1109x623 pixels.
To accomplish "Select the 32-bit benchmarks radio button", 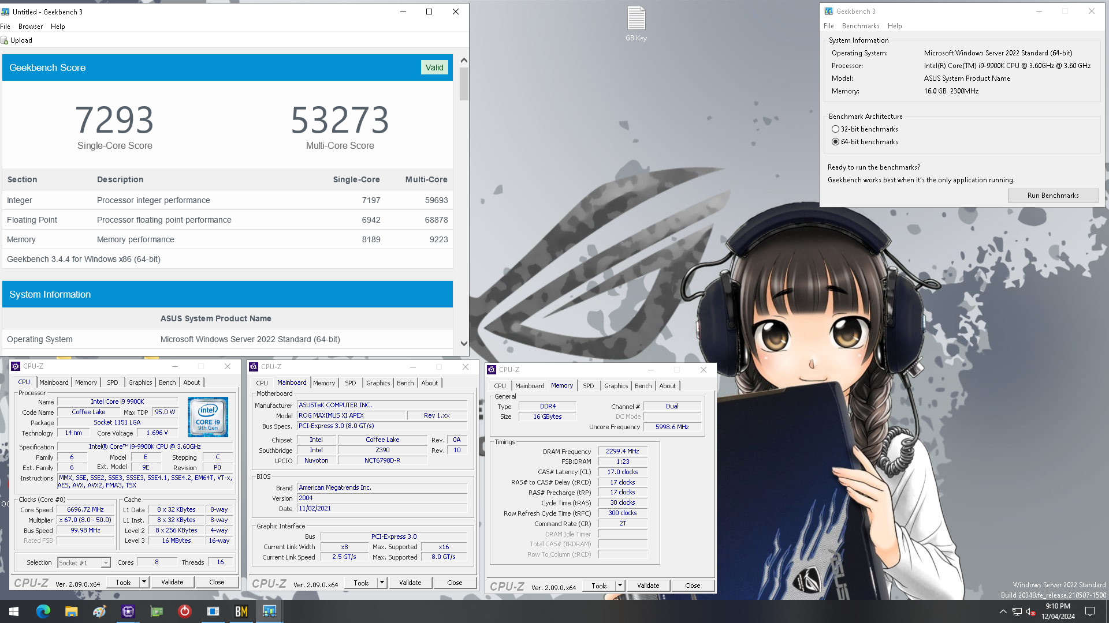I will [835, 129].
